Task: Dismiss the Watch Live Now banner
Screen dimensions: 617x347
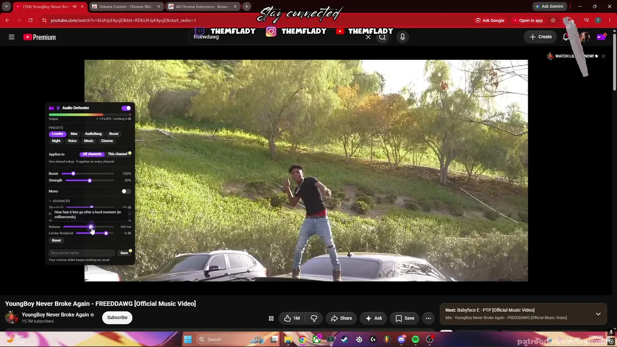Action: pos(603,56)
